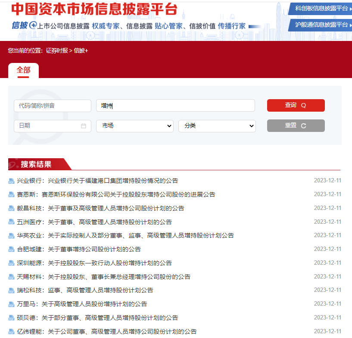
Task: Click the PDF icon beside 天赐材料 announcement
Action: 11,277
